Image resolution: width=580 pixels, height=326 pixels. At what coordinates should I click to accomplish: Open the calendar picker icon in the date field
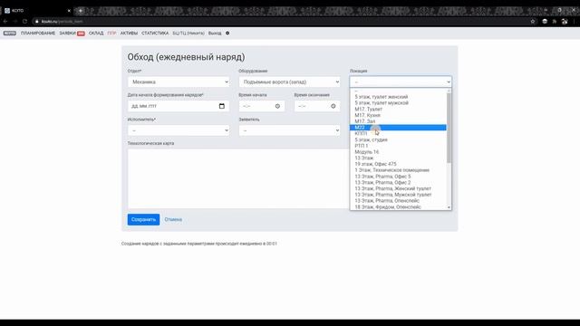click(x=221, y=106)
